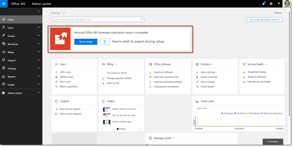Click the Exchange legend color swatch
This screenshot has width=293, height=147.
[x=222, y=113]
